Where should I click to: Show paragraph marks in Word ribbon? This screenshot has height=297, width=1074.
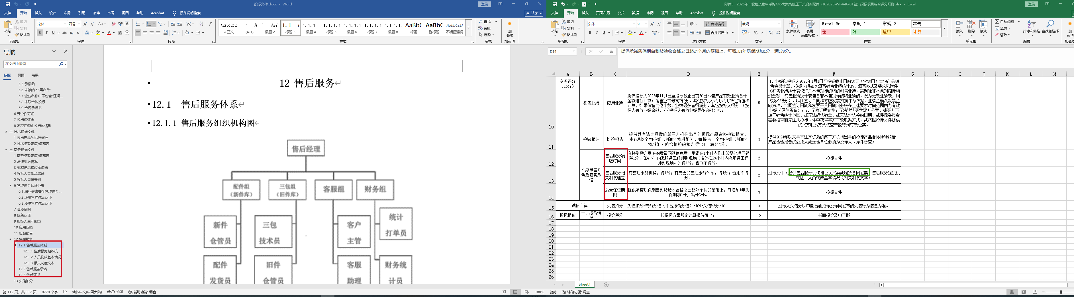[210, 24]
